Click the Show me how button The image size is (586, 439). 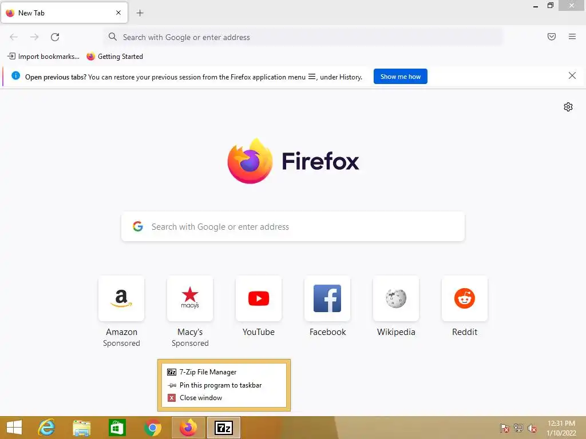400,77
